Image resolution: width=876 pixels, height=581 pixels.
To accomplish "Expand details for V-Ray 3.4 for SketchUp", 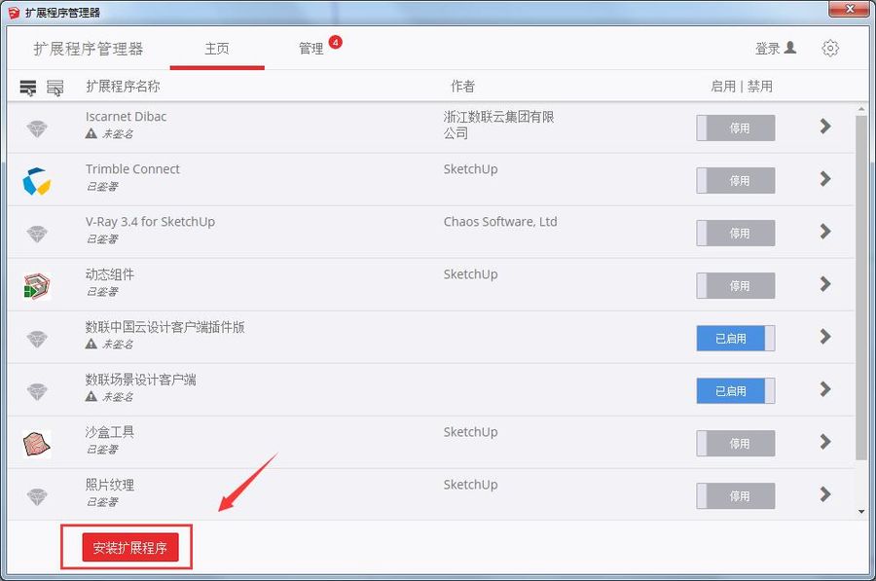I will (825, 232).
